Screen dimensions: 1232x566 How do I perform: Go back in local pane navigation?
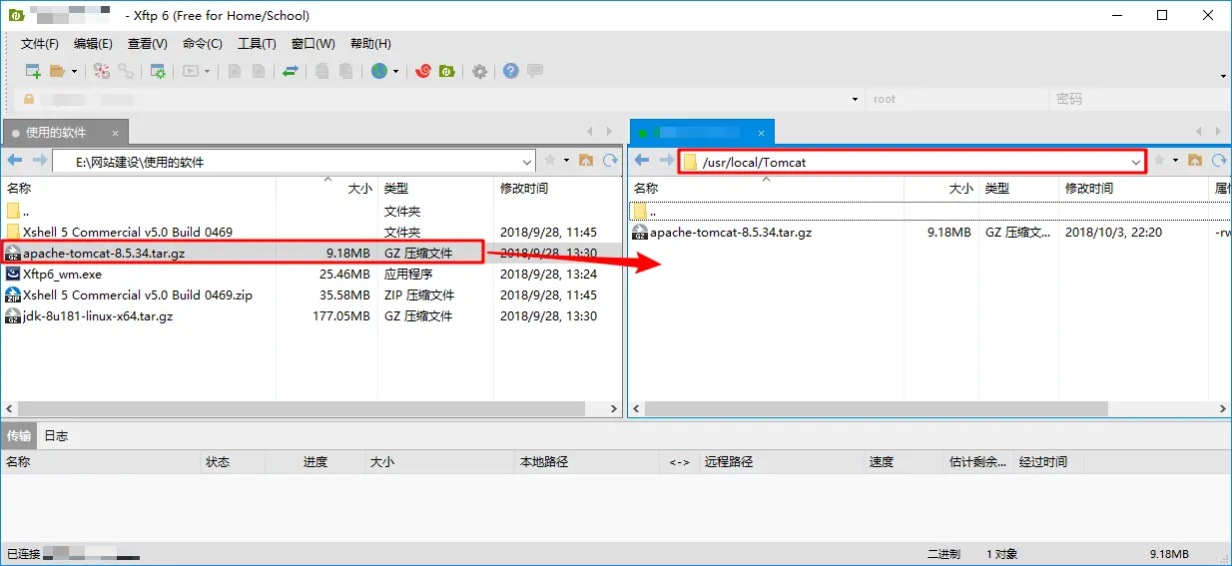[x=15, y=161]
